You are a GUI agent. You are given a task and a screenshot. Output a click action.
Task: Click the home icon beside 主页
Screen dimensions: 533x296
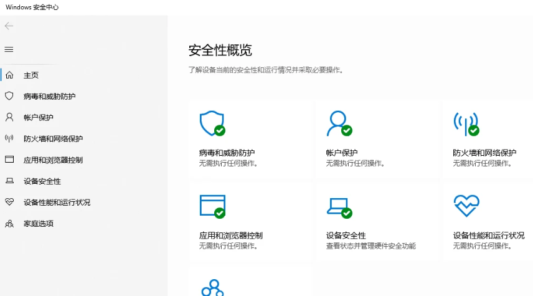tap(9, 75)
